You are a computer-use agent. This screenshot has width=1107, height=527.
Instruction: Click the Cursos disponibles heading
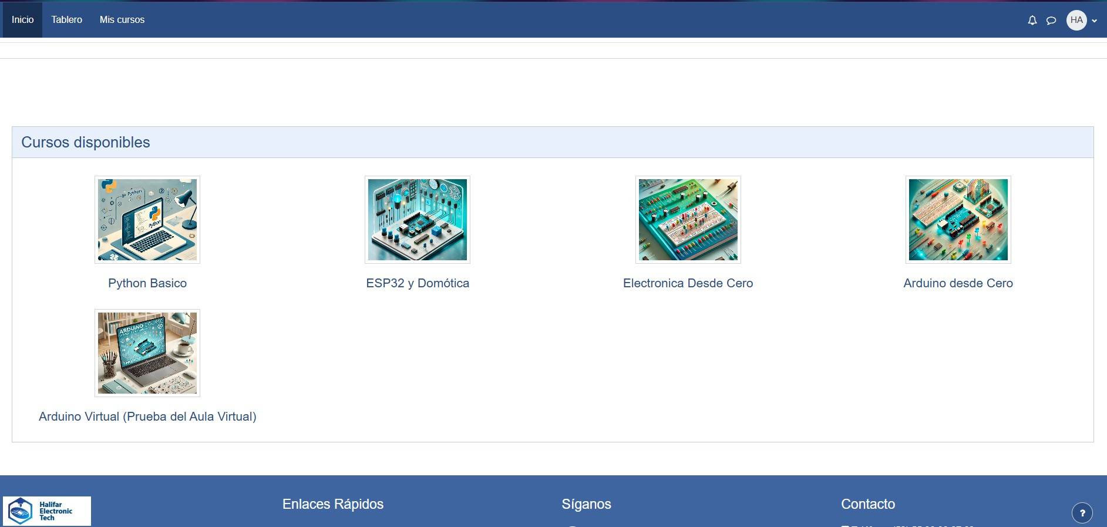click(x=86, y=142)
